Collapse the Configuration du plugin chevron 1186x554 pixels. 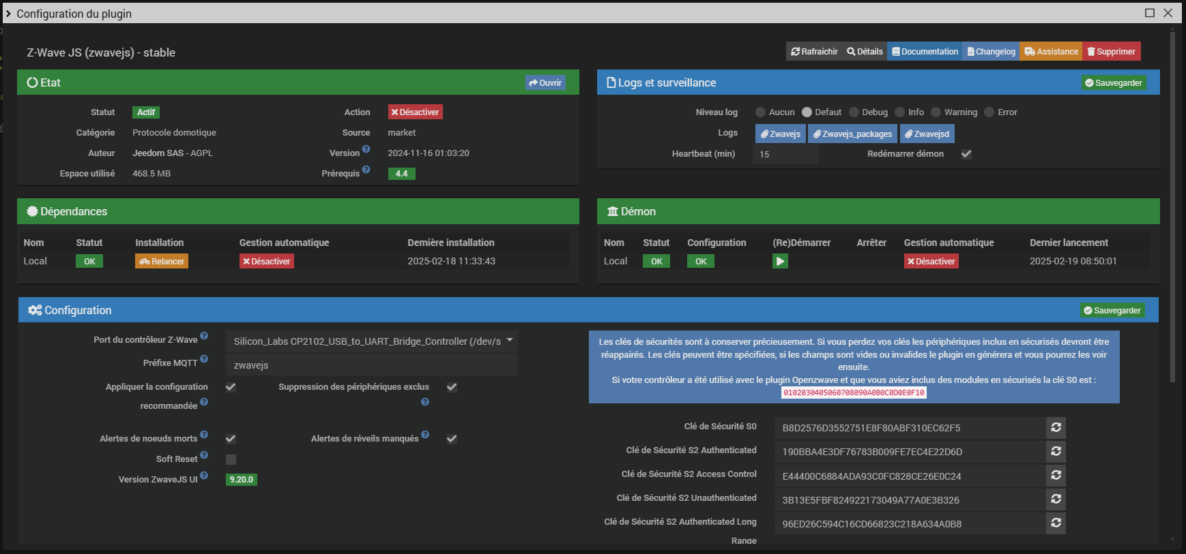(8, 14)
